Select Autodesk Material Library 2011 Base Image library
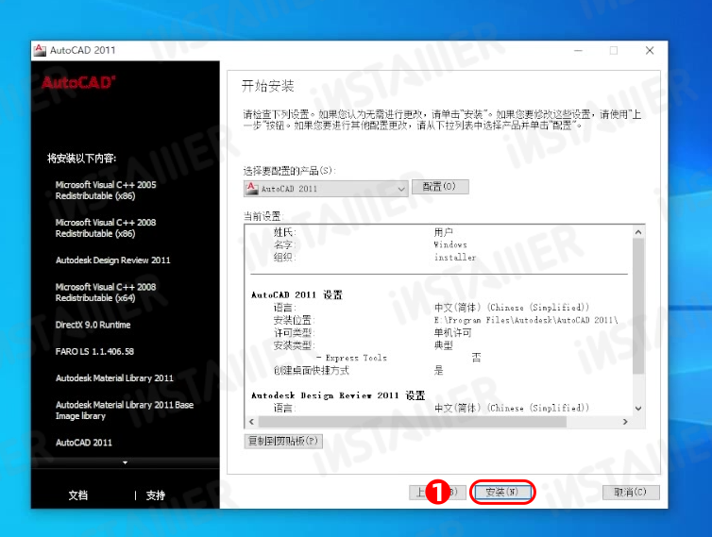The image size is (712, 537). [x=125, y=411]
